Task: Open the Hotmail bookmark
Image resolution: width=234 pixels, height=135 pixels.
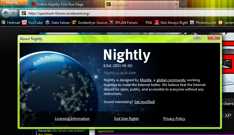Action: tap(10, 23)
